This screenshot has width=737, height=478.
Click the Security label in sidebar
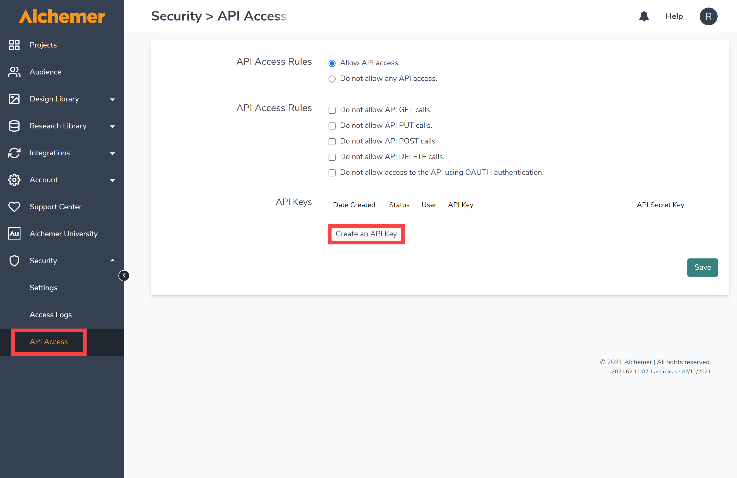[43, 261]
